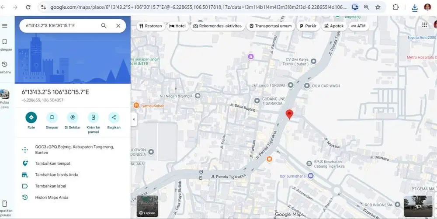Open Saved places bookmark icon
Viewport: 437px width, 219px height.
(x=4, y=42)
